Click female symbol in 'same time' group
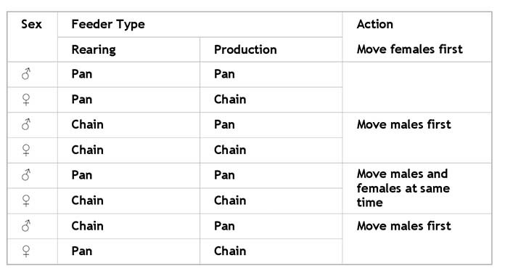505x279 pixels. pos(26,201)
